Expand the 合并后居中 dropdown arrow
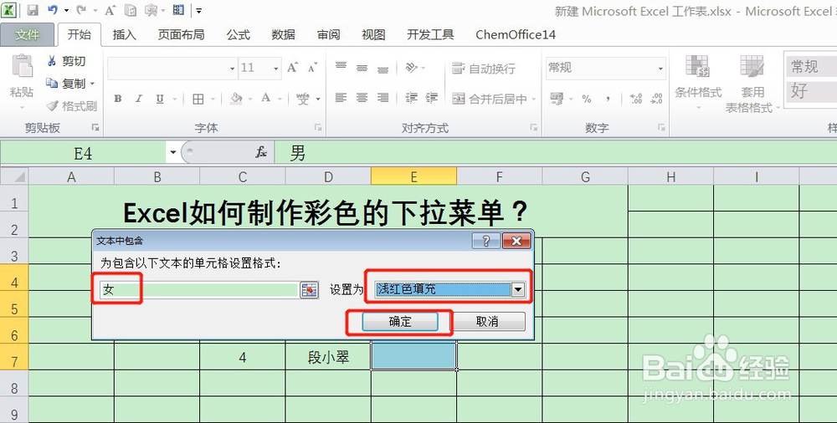The width and height of the screenshot is (837, 423). [534, 99]
